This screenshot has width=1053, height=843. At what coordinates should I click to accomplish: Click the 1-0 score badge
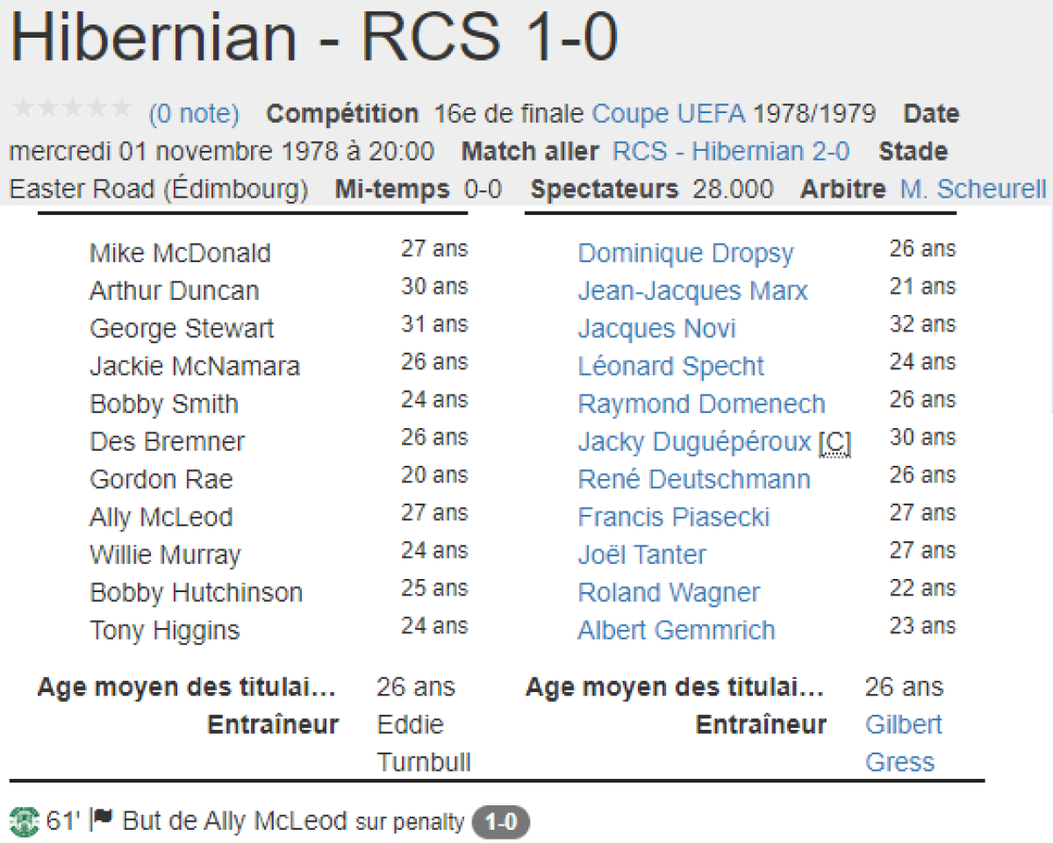tap(501, 823)
